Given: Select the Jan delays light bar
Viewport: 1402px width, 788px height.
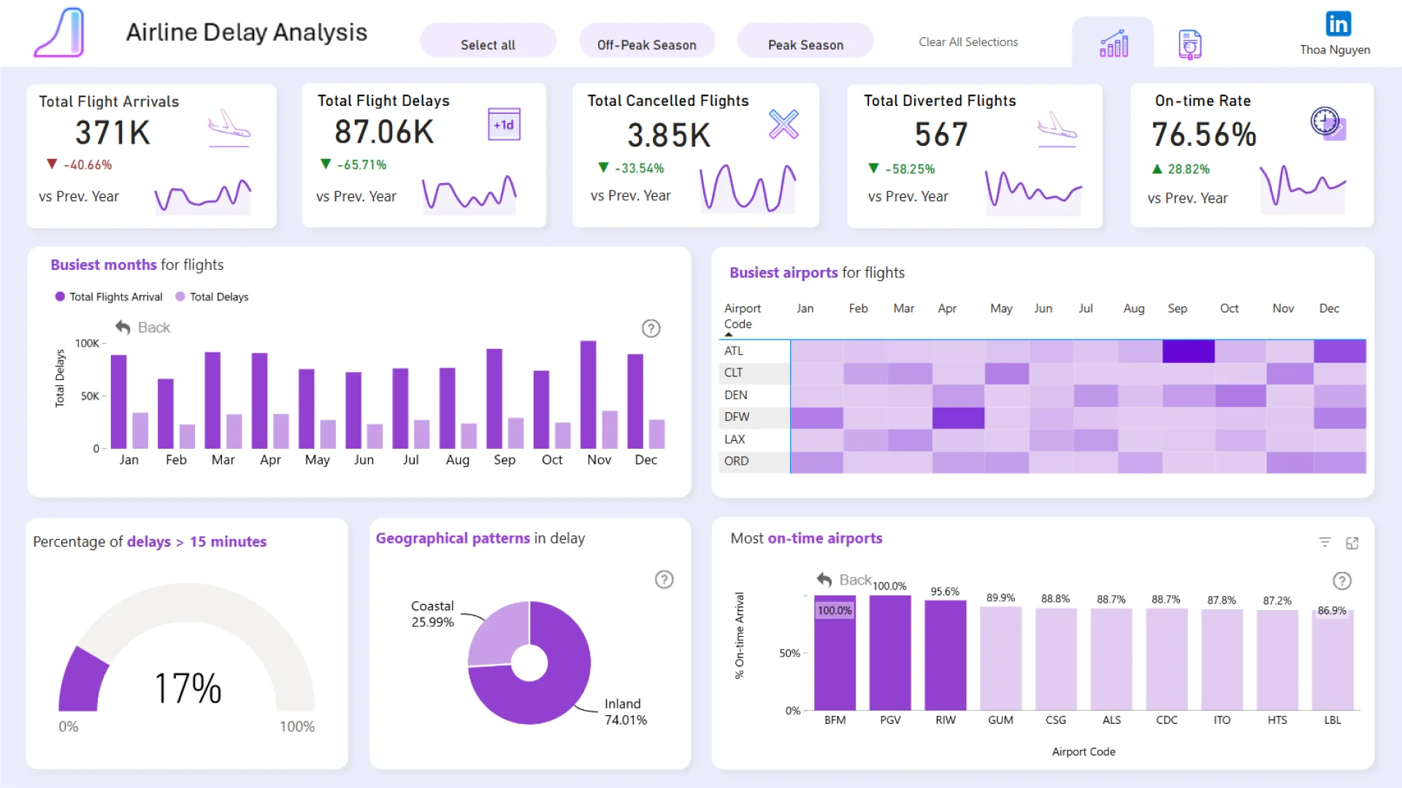Looking at the screenshot, I should 140,430.
